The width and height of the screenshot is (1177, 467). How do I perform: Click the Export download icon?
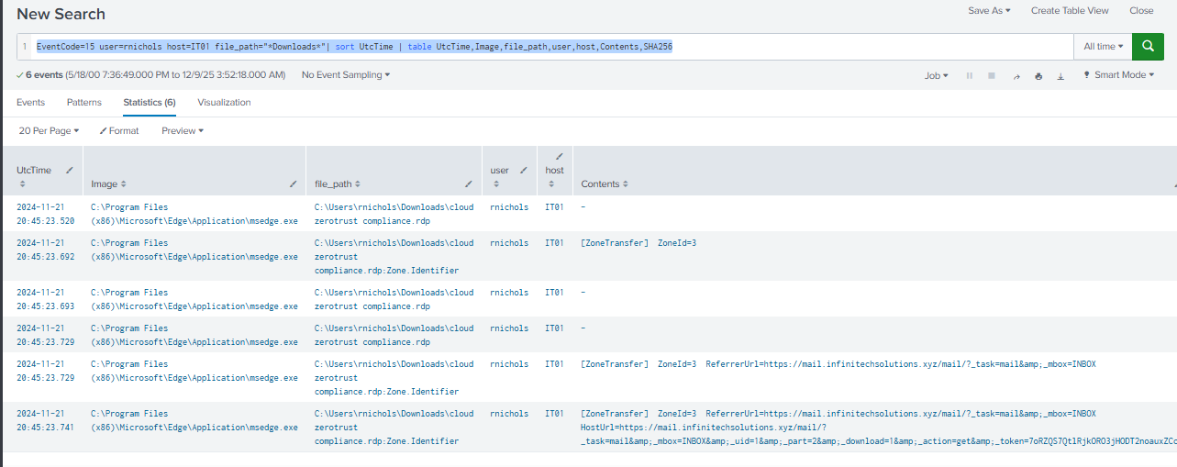1060,76
